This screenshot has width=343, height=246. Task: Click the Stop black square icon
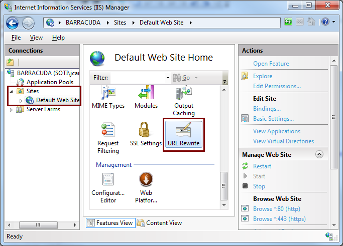coord(245,186)
